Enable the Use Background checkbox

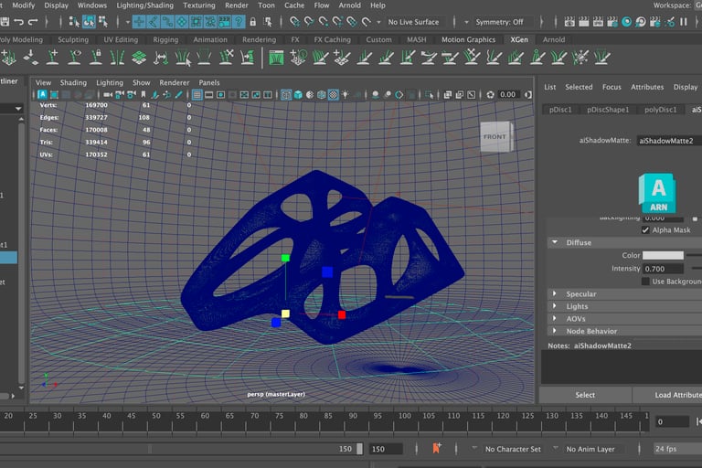tap(646, 282)
